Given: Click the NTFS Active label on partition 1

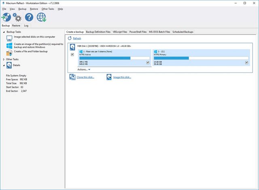Looking at the screenshot, I should [85, 55].
